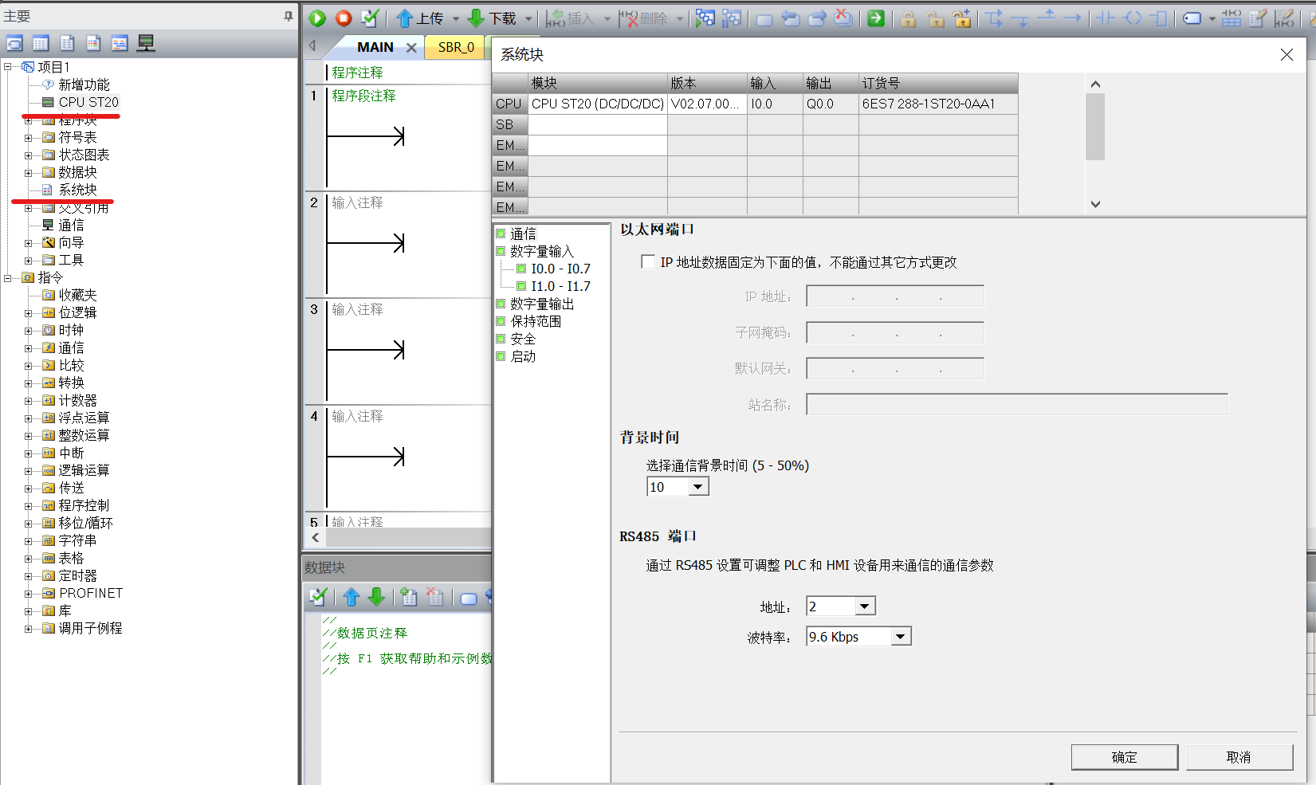Expand the 定时器 instruction folder
Viewport: 1316px width, 785px height.
(28, 576)
